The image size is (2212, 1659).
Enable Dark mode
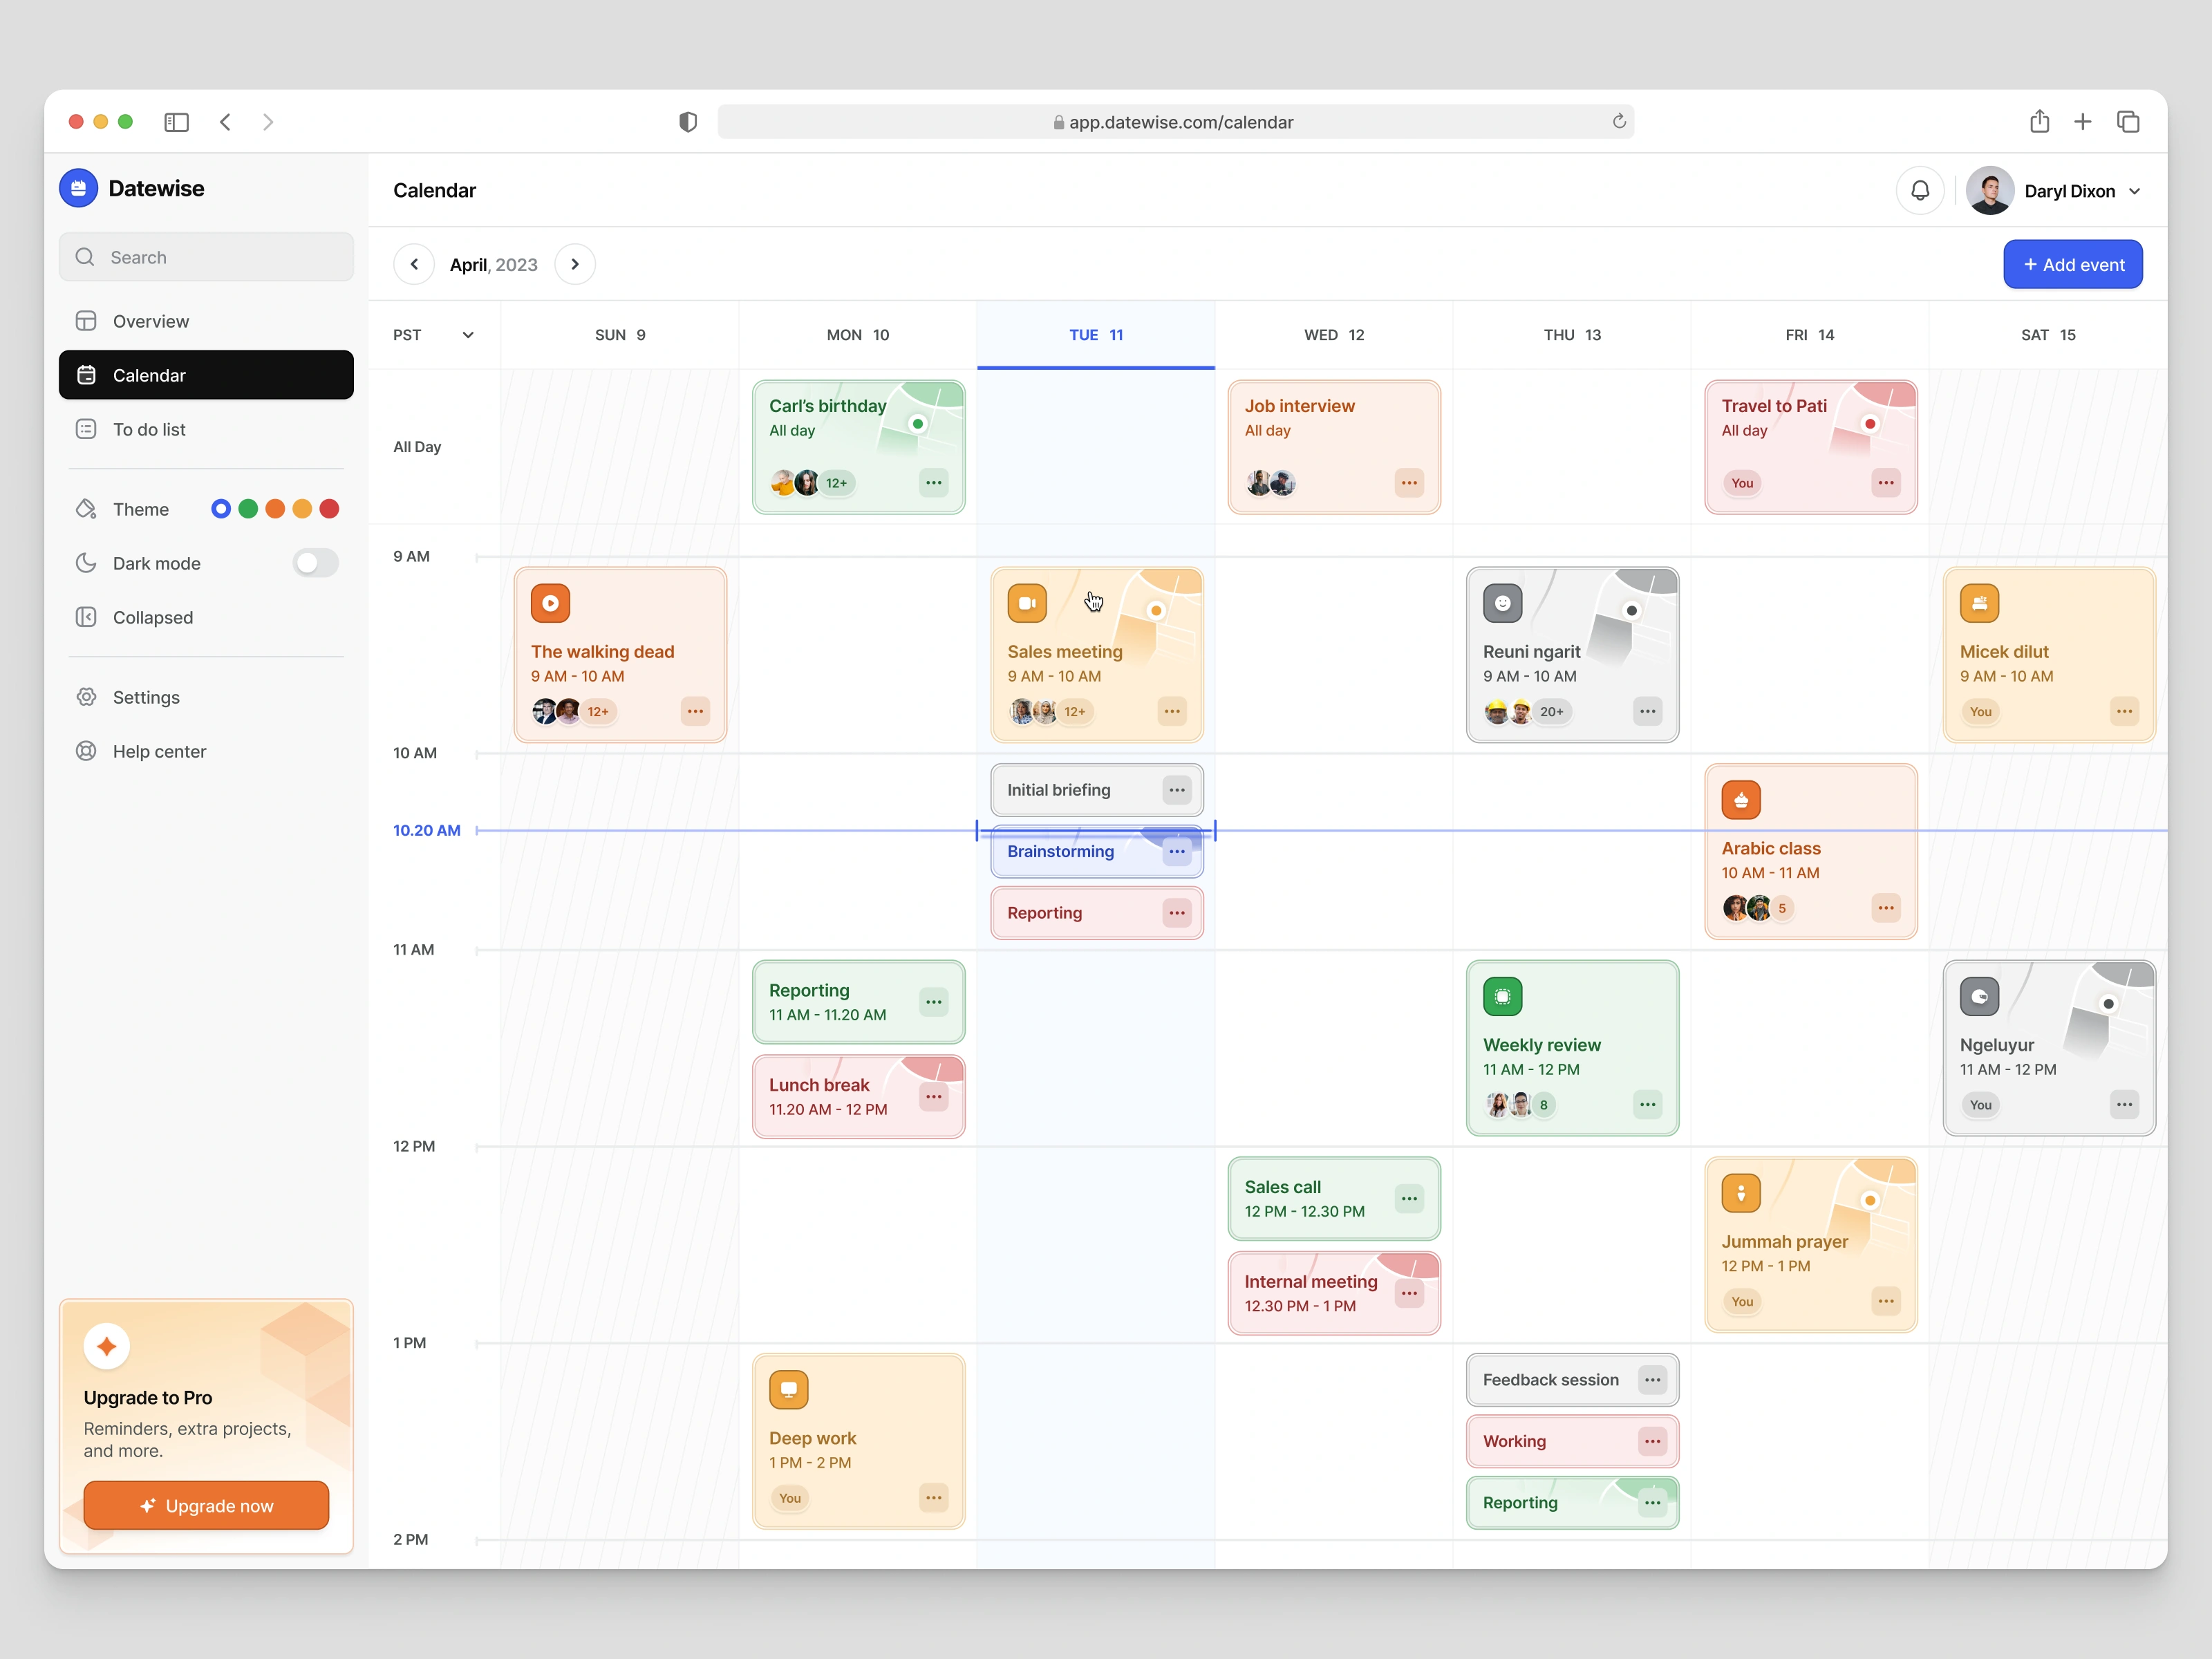point(315,563)
